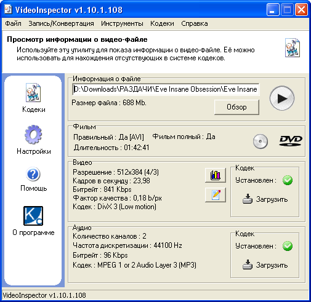Play the video with round play button
This screenshot has height=302, width=311.
pos(282,98)
